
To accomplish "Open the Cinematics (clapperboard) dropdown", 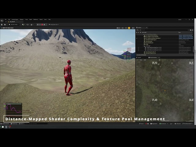I will (32, 24).
